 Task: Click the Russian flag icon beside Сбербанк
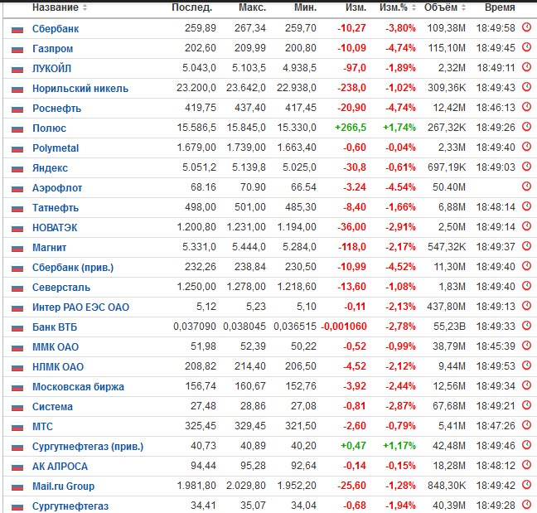click(17, 30)
